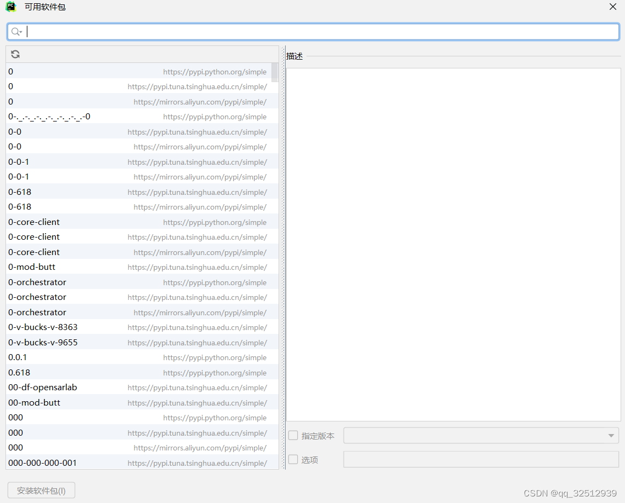Click the 安装软件包(I) button
Viewport: 625px width, 503px height.
tap(41, 490)
